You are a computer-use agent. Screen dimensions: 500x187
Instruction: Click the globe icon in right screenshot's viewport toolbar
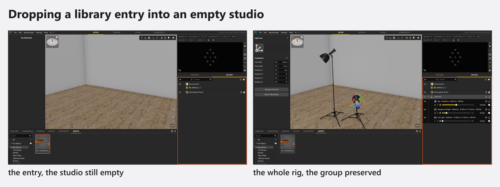(x=394, y=38)
